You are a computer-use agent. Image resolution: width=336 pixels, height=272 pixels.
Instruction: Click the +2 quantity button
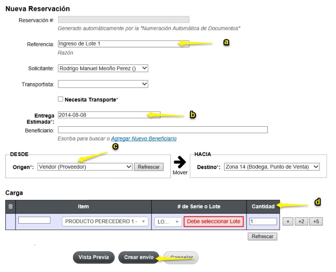point(301,222)
